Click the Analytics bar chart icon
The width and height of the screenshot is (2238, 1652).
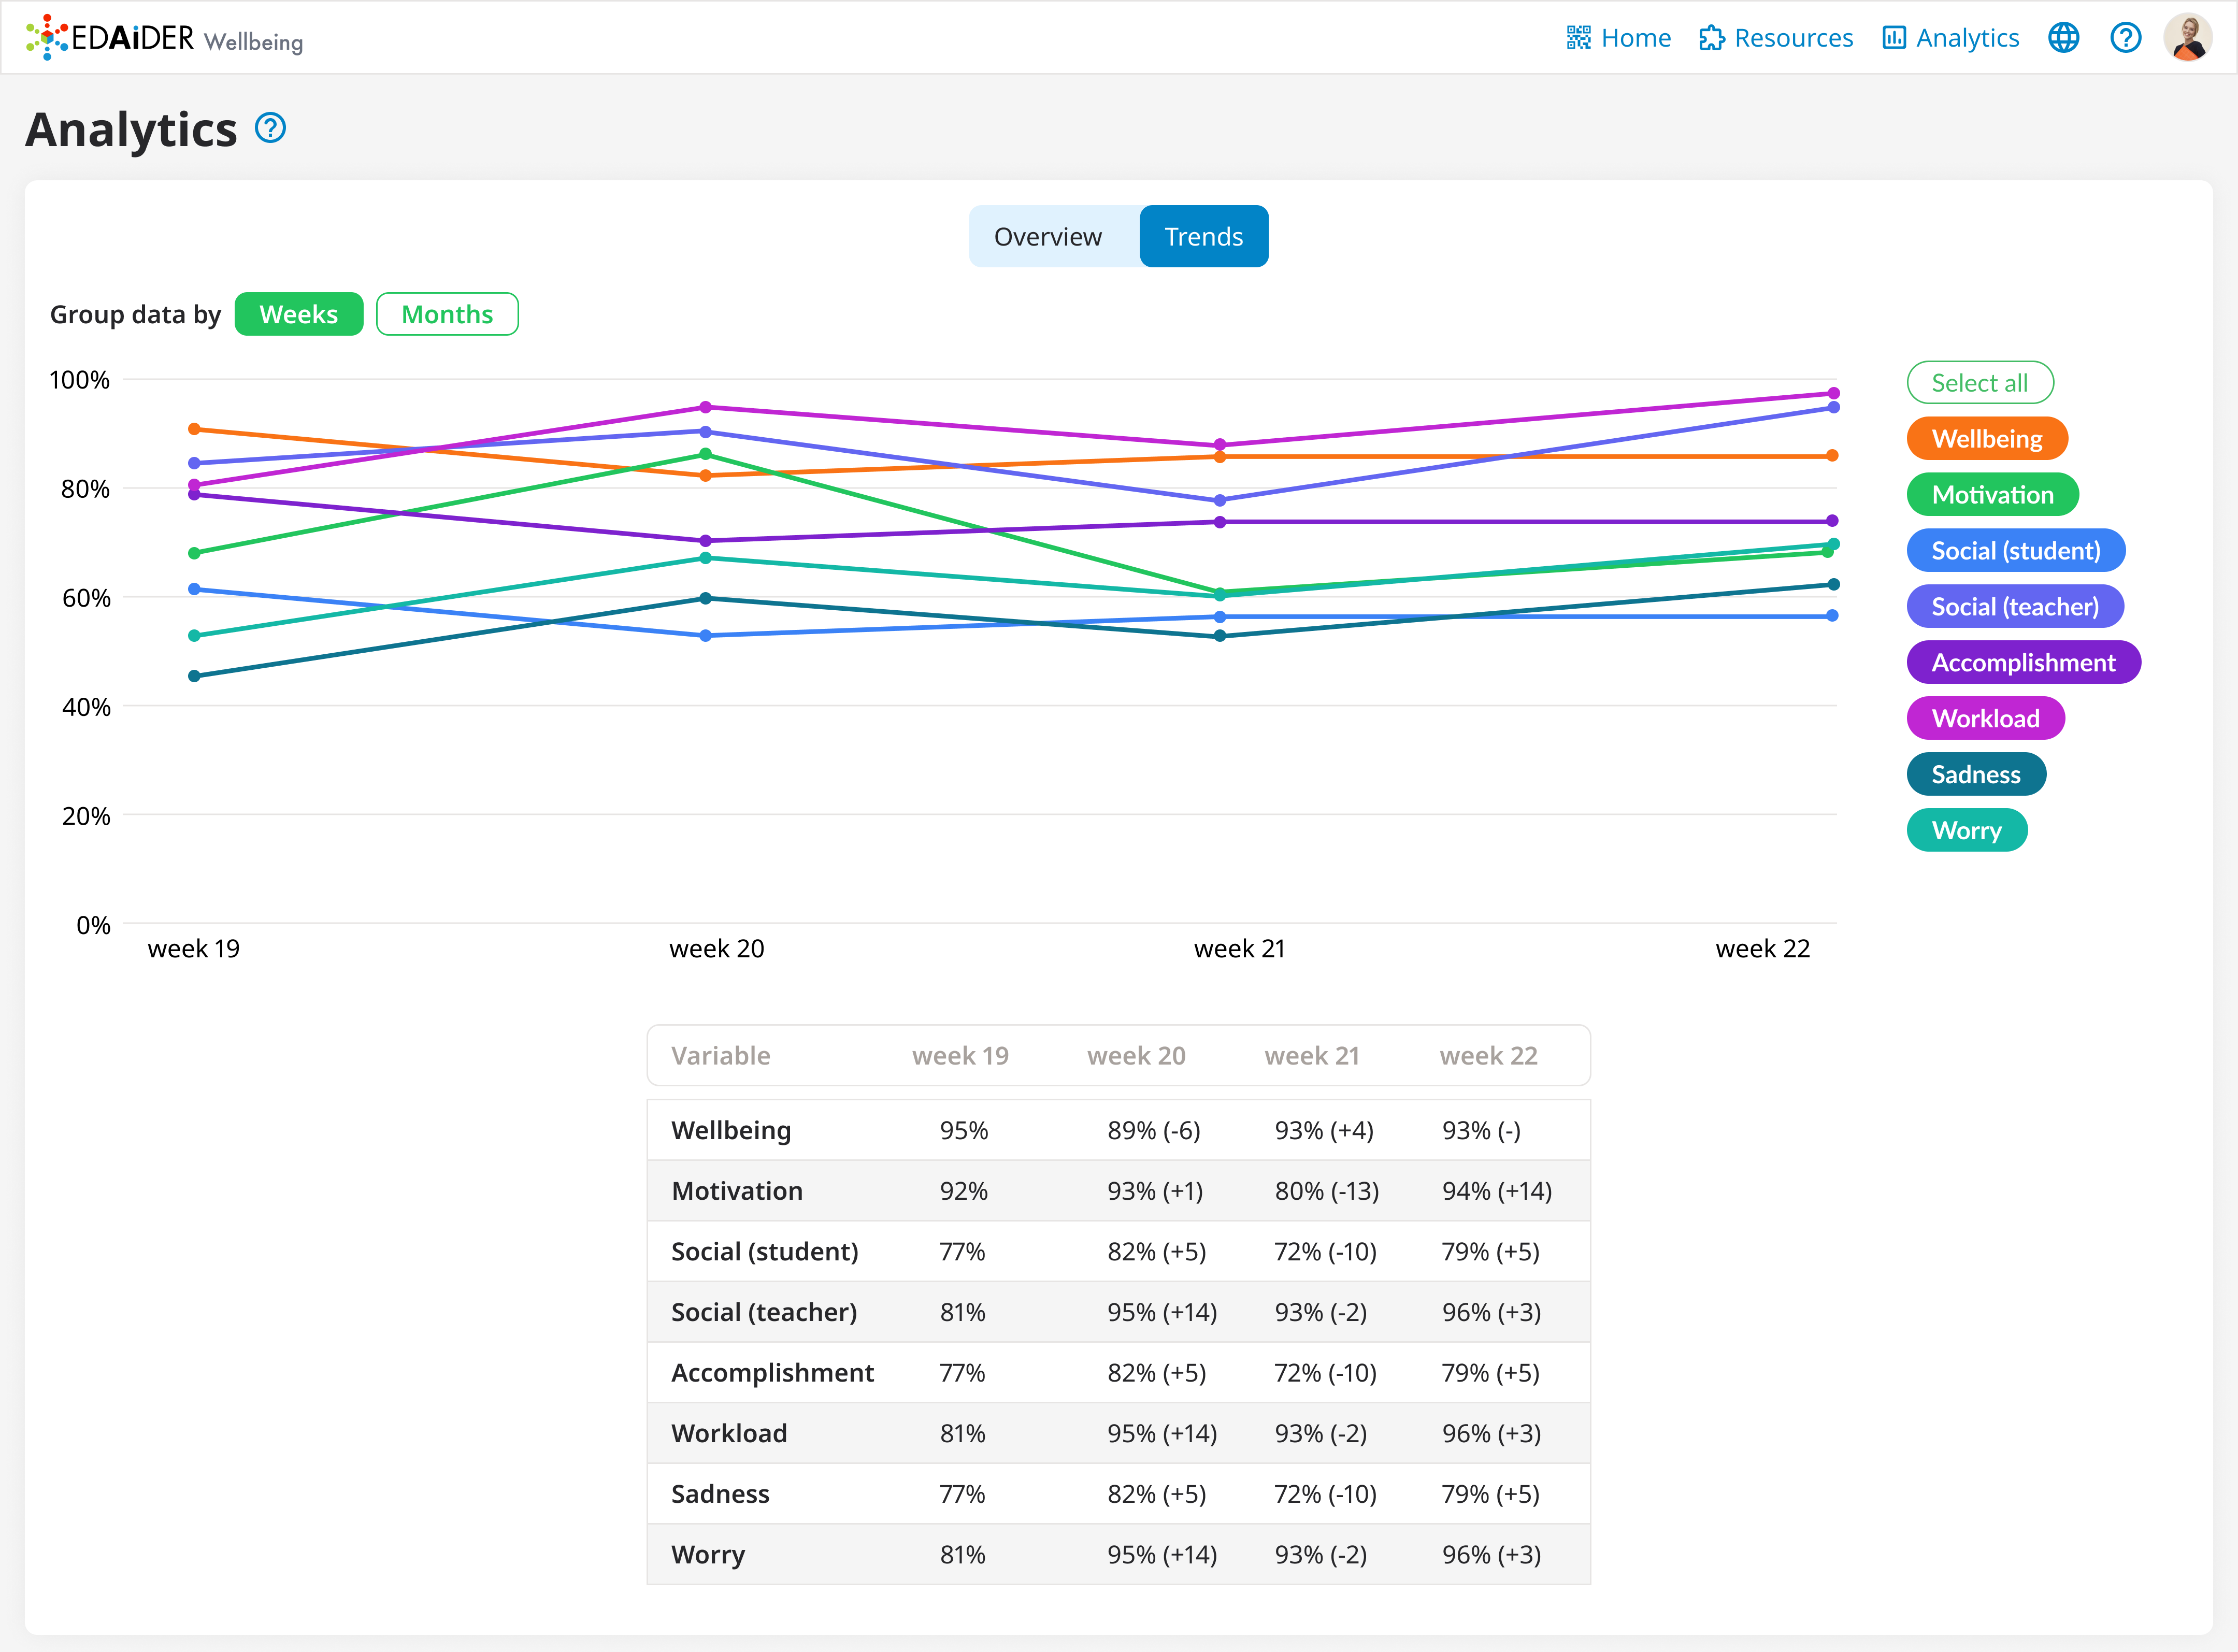[x=1893, y=38]
